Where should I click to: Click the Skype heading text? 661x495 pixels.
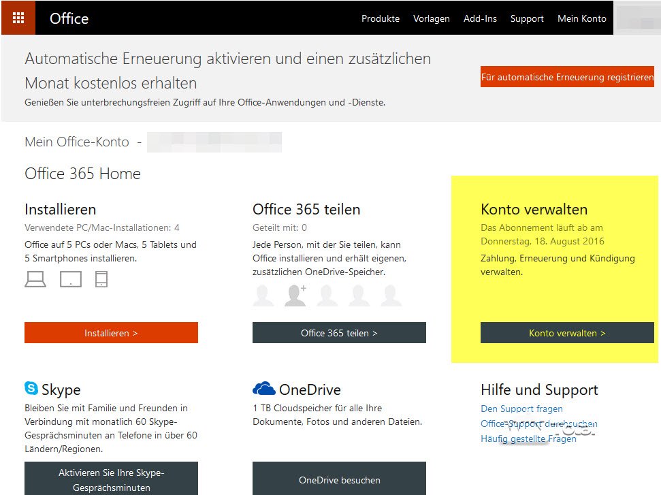pyautogui.click(x=61, y=390)
